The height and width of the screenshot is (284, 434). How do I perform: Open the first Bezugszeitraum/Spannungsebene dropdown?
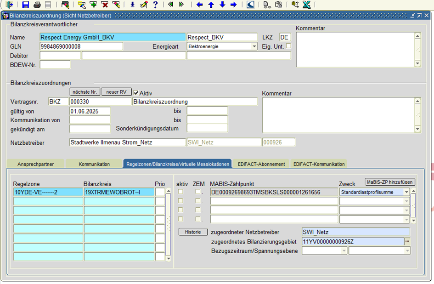click(344, 251)
